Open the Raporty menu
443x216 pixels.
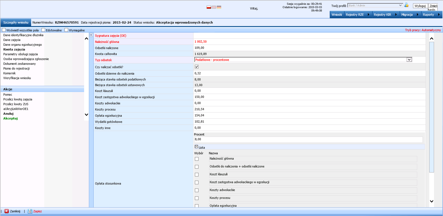point(428,15)
